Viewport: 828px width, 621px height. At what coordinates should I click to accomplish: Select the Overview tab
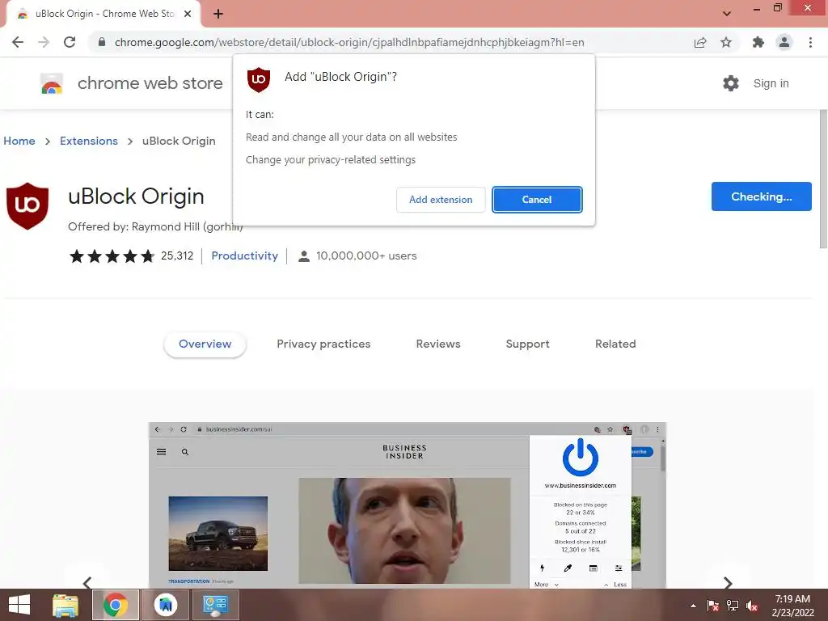(x=205, y=344)
